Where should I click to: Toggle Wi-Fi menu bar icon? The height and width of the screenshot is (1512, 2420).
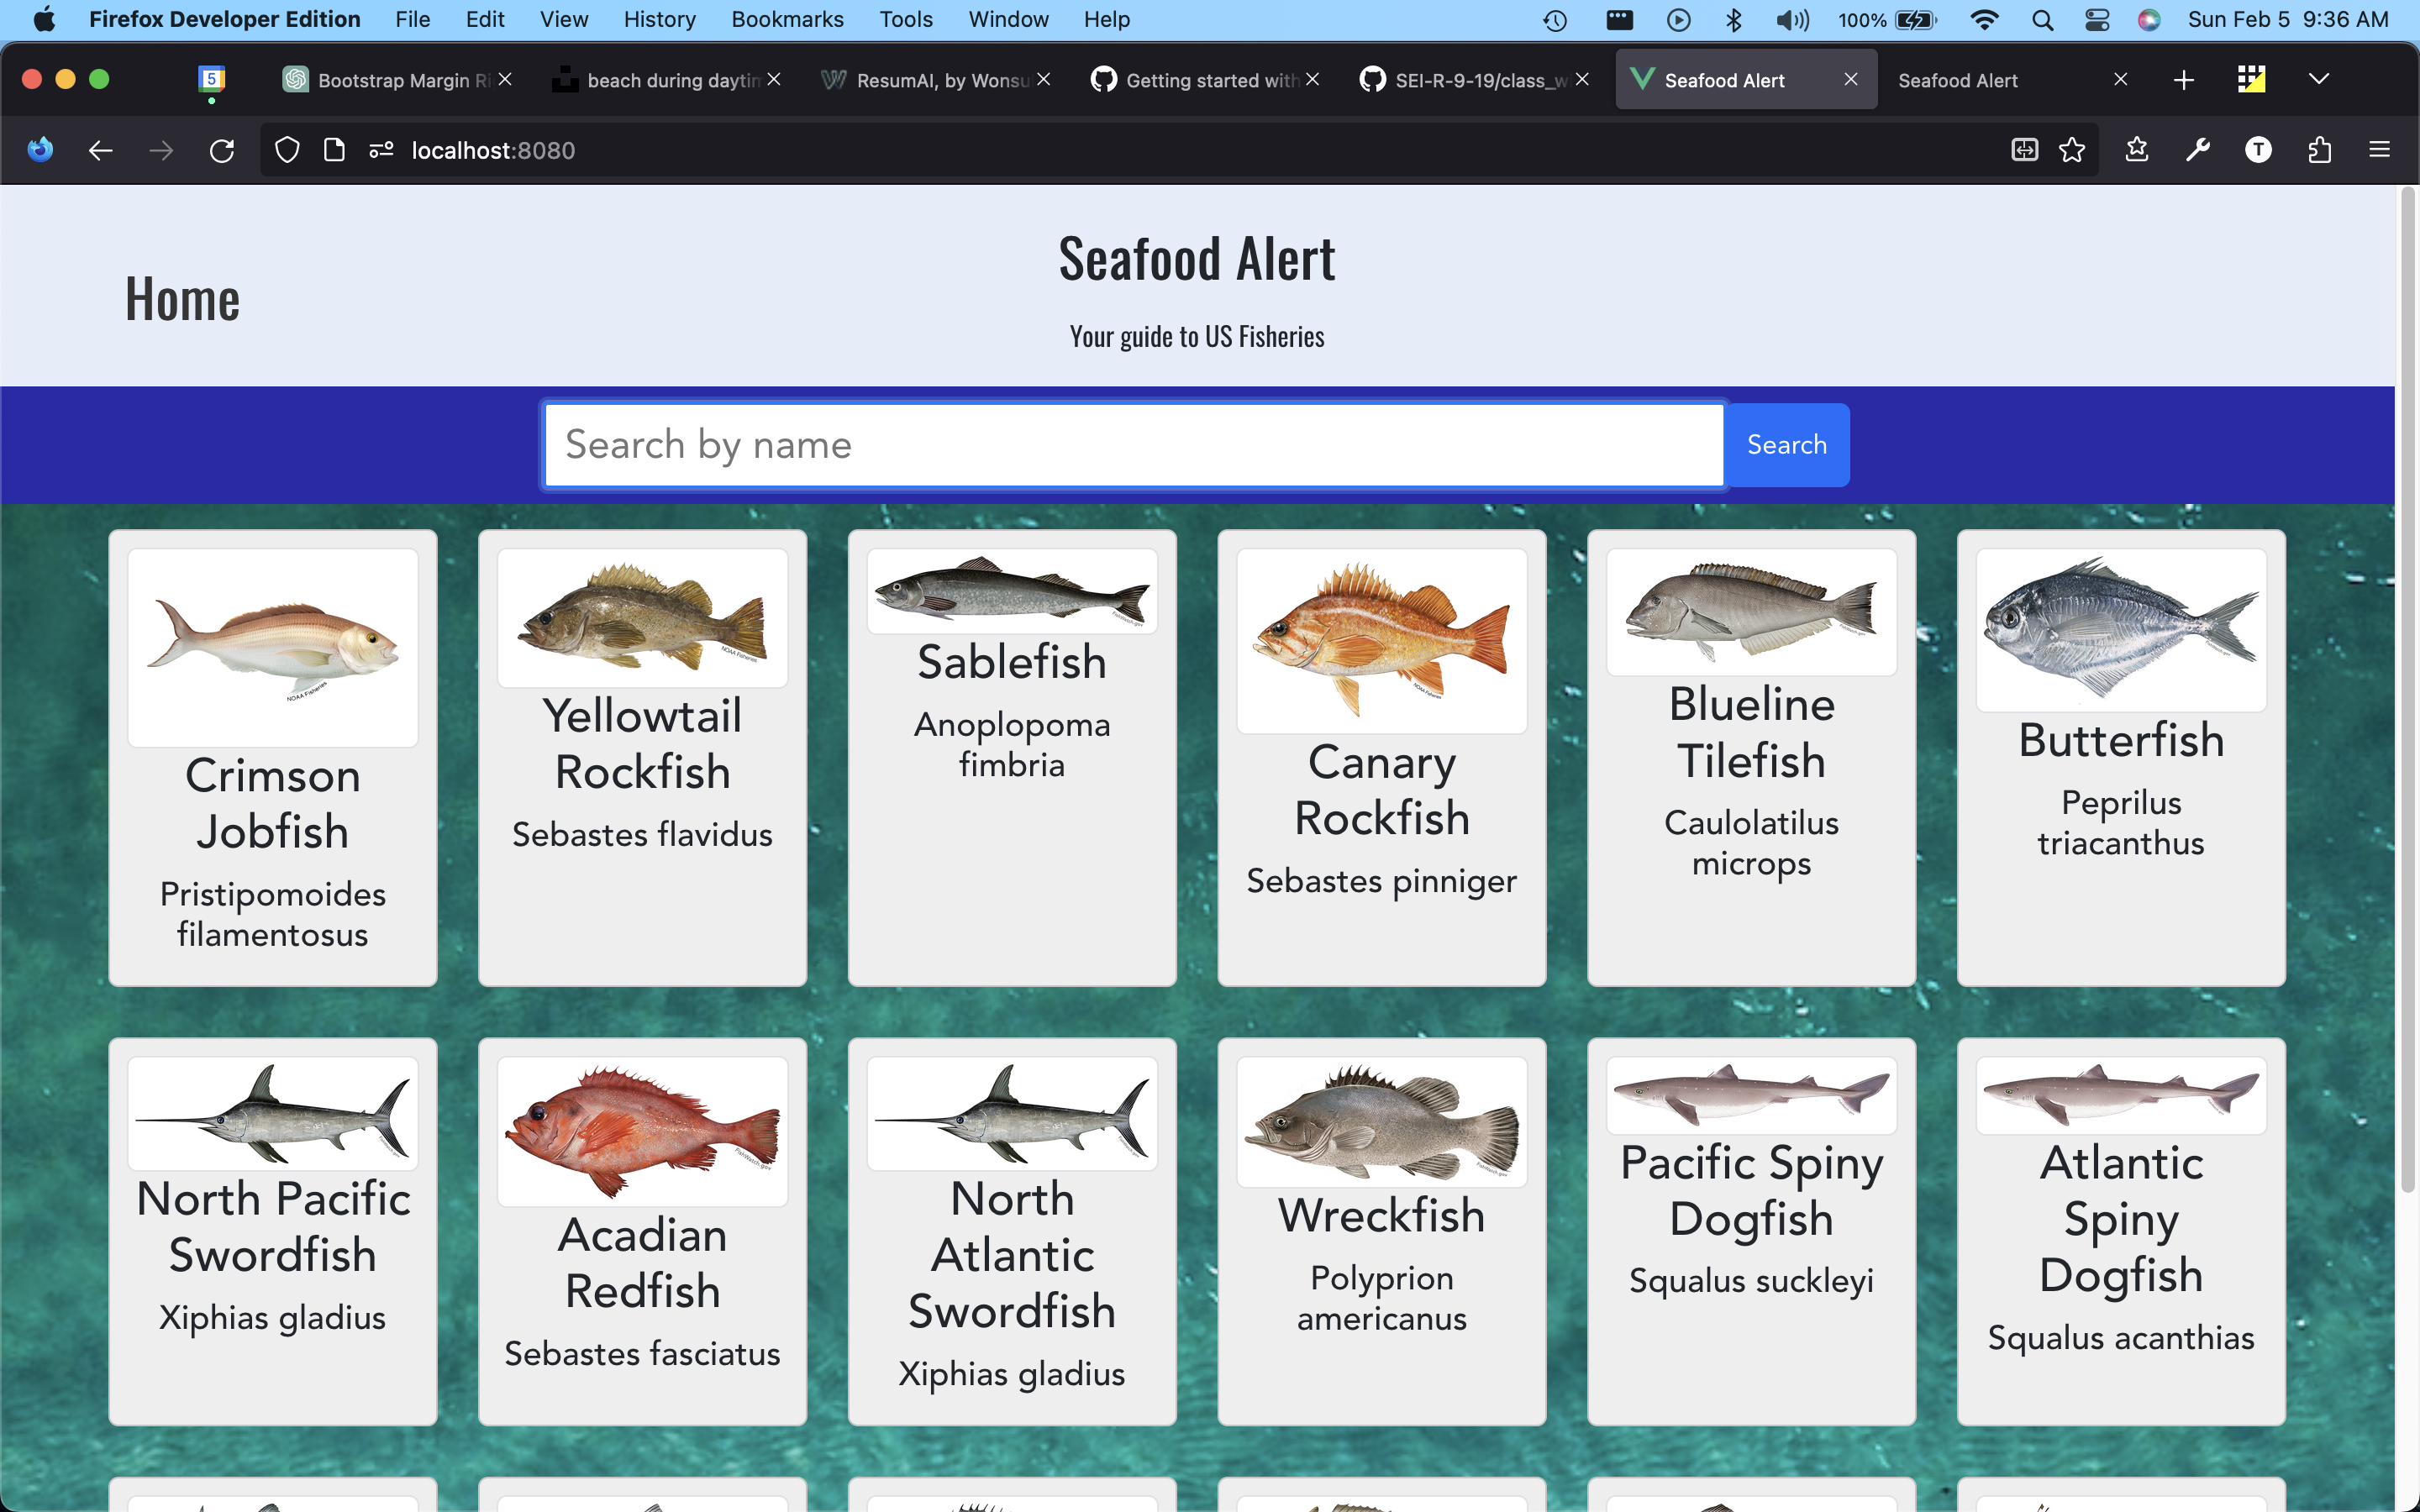1984,20
